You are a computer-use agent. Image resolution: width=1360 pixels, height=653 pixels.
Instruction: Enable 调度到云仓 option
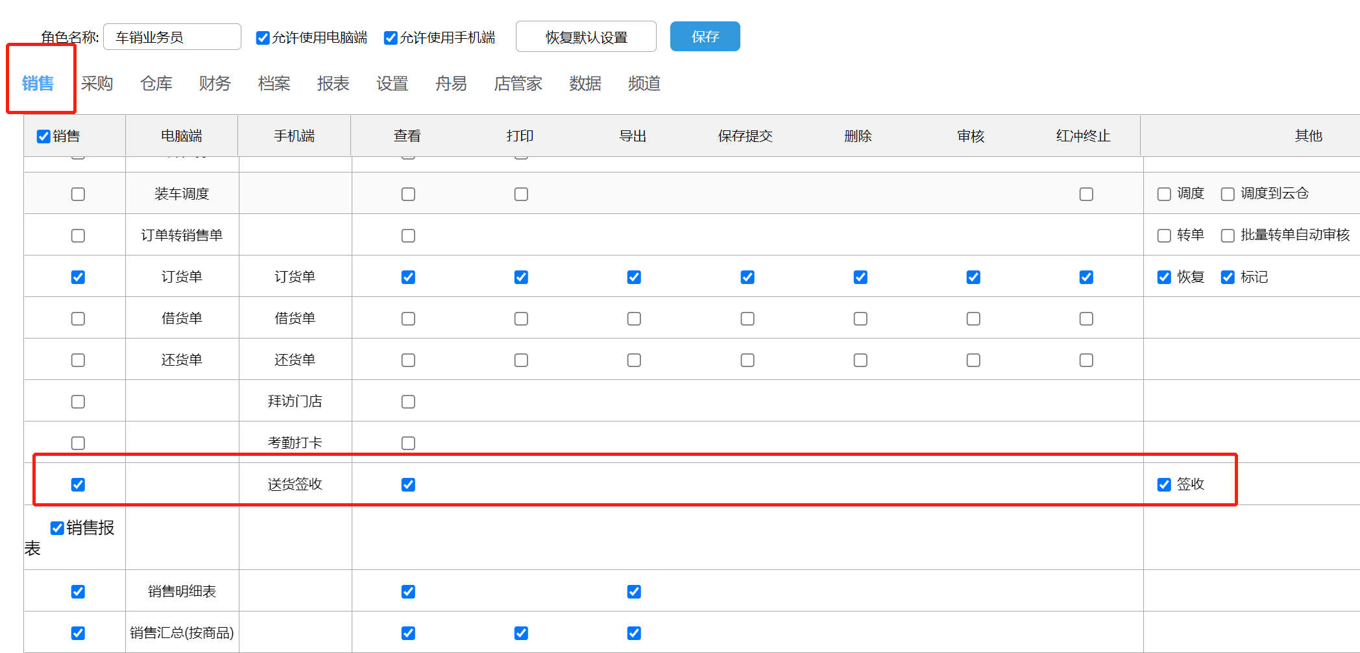(x=1228, y=195)
